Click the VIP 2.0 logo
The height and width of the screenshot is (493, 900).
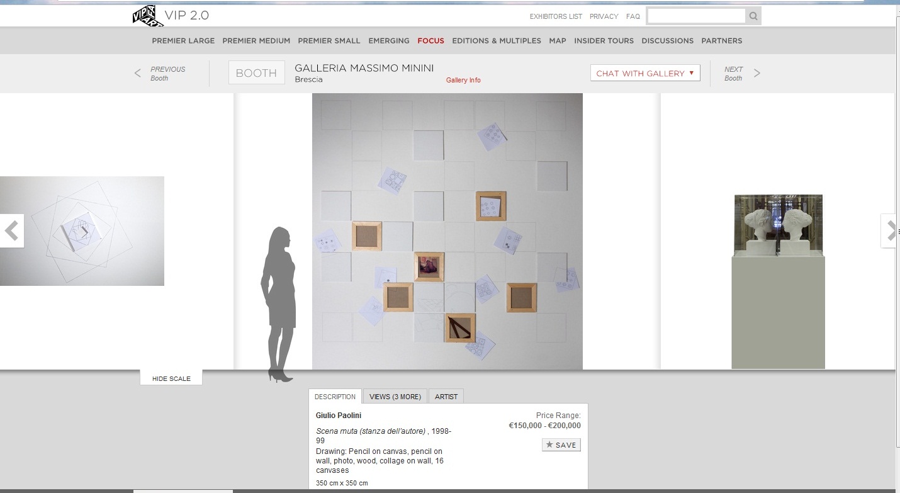point(170,16)
